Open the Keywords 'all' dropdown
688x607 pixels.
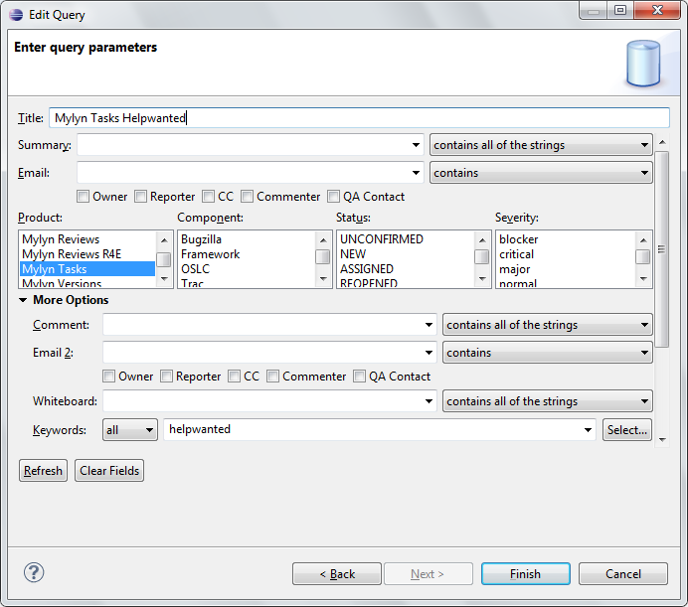coord(130,430)
